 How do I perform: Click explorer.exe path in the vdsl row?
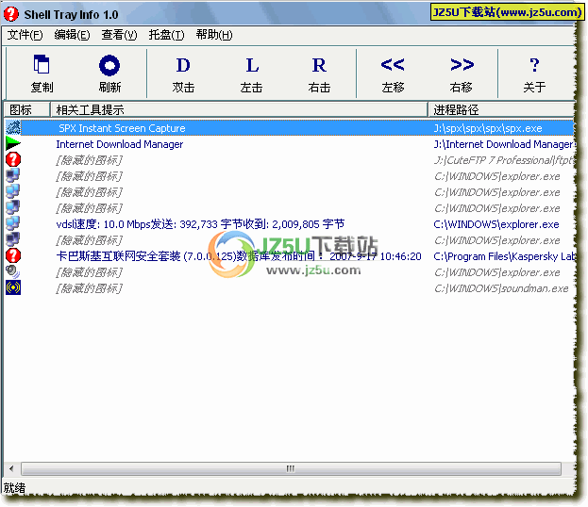click(x=496, y=224)
